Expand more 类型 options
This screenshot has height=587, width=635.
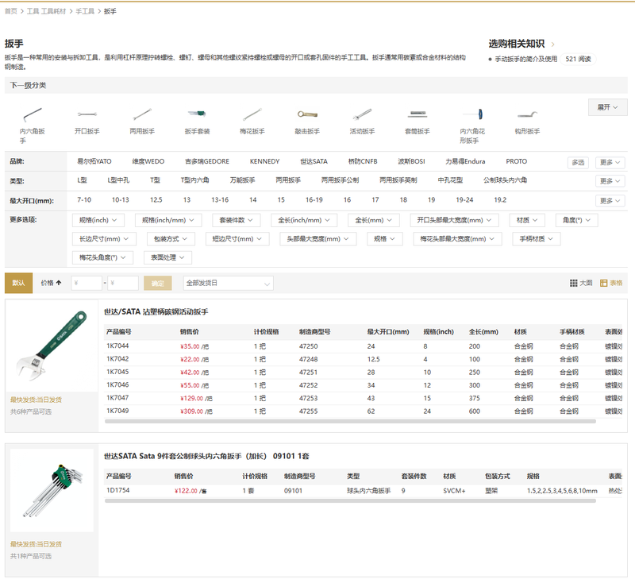point(610,181)
